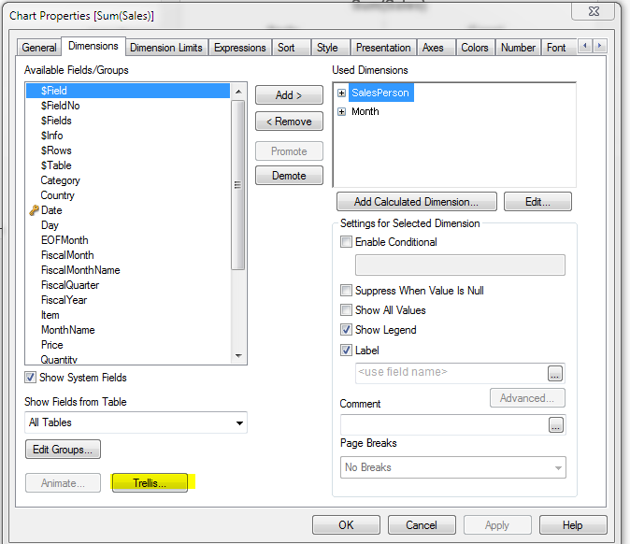This screenshot has width=630, height=544.
Task: Enable the Enable Conditional checkbox
Action: click(x=347, y=242)
